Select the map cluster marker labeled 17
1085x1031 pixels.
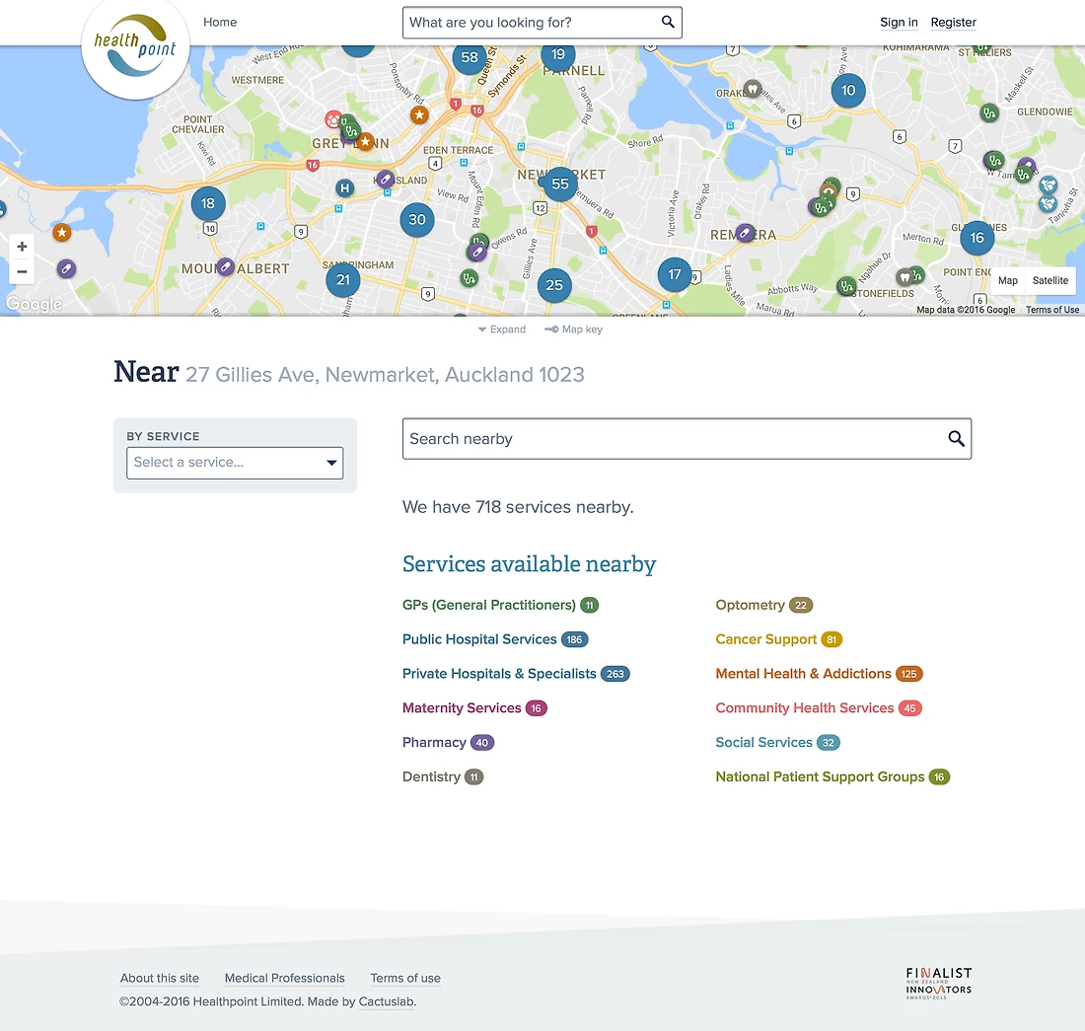(x=675, y=274)
